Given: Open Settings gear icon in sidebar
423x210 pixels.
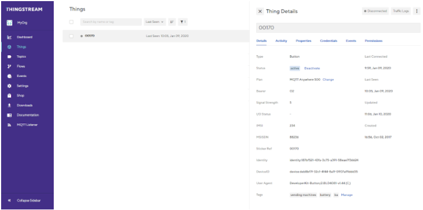Looking at the screenshot, I should coord(10,86).
